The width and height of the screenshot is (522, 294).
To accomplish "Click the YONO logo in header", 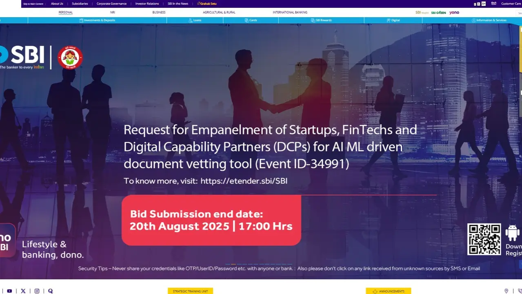I will point(454,13).
